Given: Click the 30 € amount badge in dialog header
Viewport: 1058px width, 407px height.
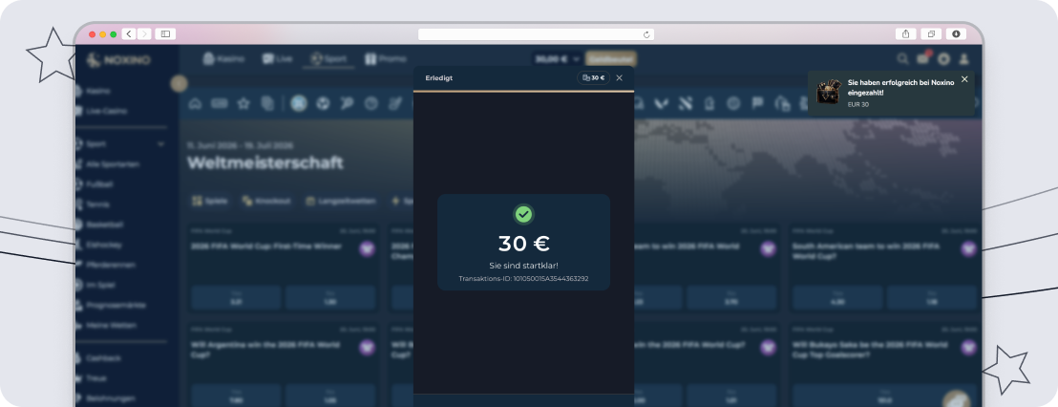Looking at the screenshot, I should pyautogui.click(x=593, y=78).
